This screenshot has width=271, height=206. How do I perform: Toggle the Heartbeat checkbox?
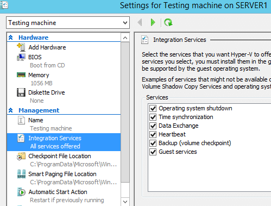tap(153, 134)
